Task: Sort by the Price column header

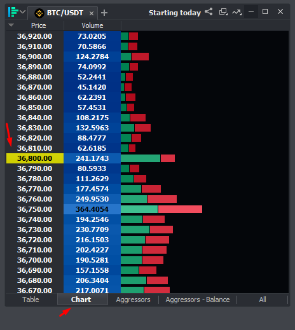Action: click(38, 25)
